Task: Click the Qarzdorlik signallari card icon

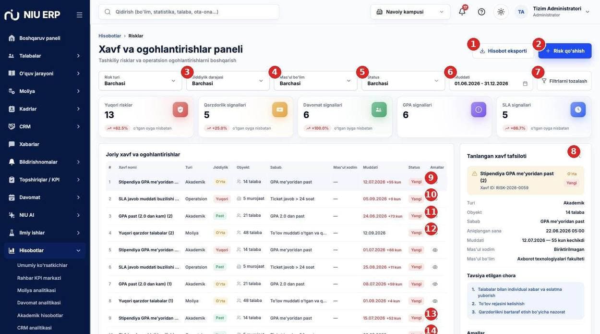Action: click(280, 110)
